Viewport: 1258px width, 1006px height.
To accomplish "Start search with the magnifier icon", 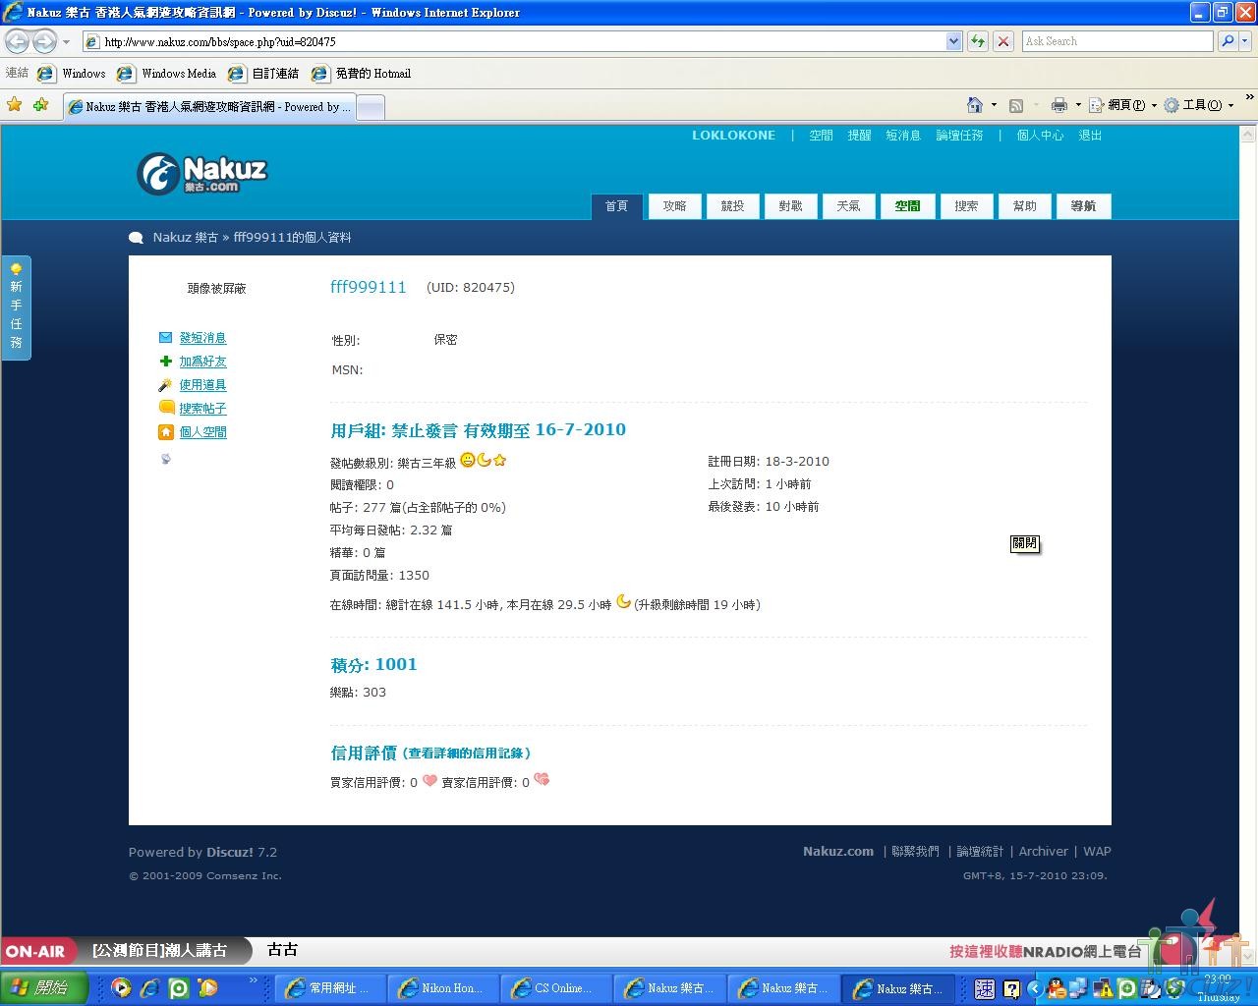I will coord(1228,41).
